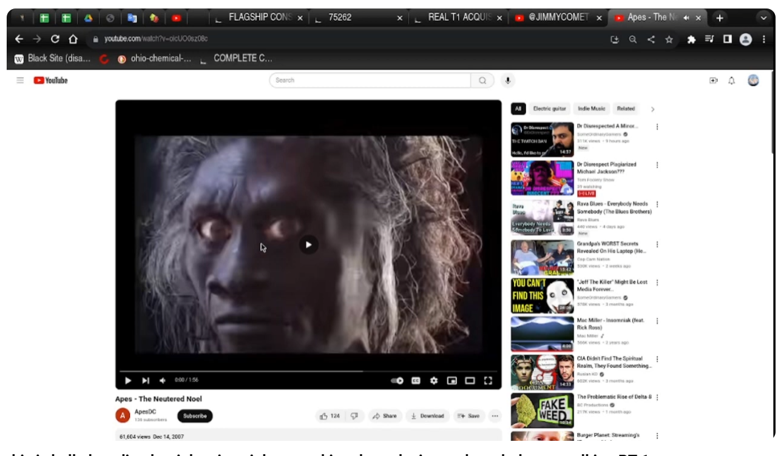
Task: Subscribe to the ApesDC channel
Action: pos(195,416)
